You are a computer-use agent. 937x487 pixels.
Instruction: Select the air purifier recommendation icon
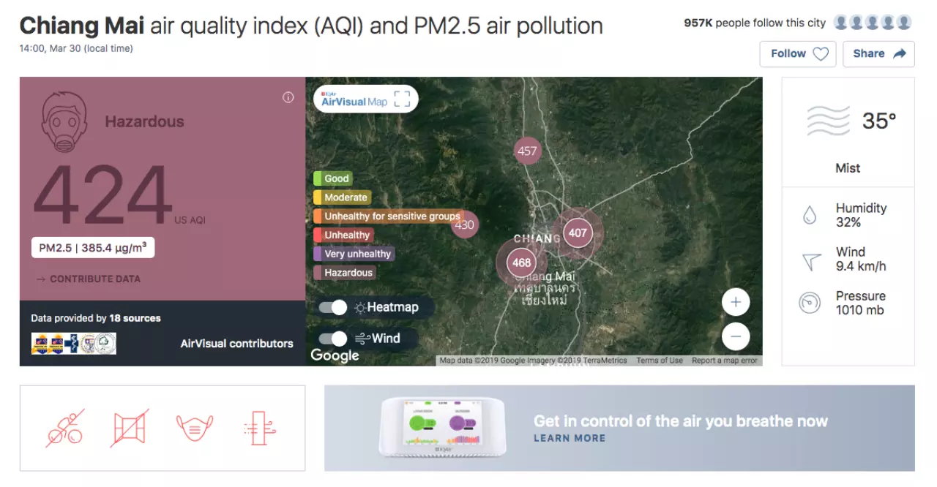click(259, 428)
